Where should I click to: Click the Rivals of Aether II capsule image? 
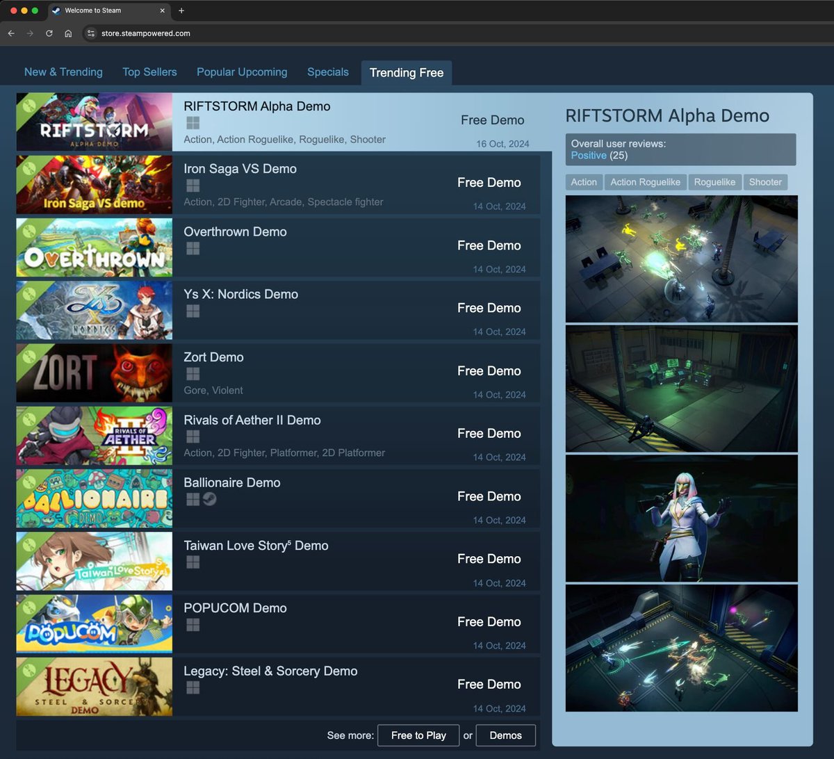[95, 436]
